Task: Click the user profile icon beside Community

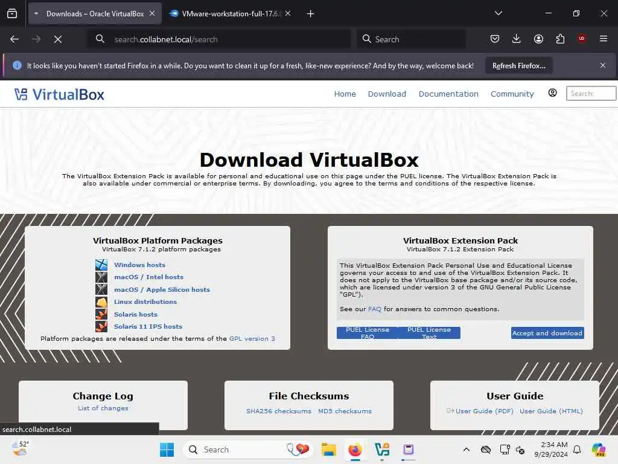Action: point(553,92)
